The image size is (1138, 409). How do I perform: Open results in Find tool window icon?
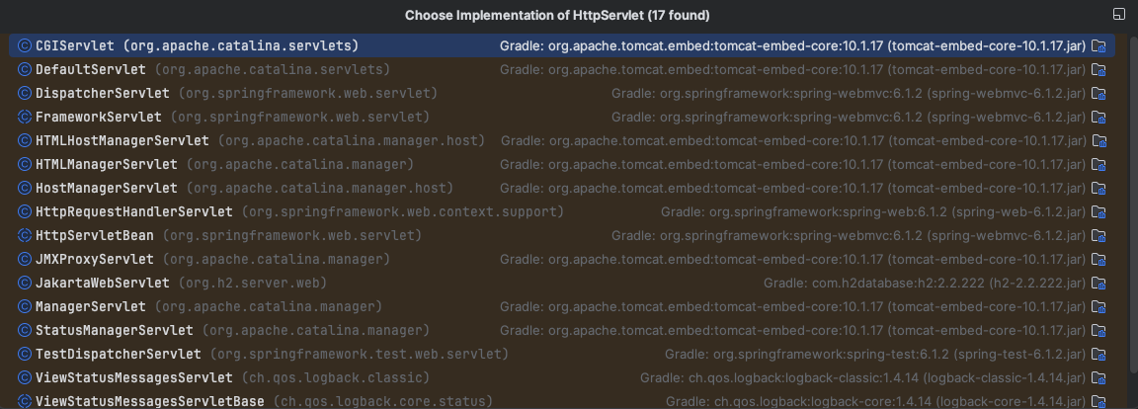(1118, 15)
